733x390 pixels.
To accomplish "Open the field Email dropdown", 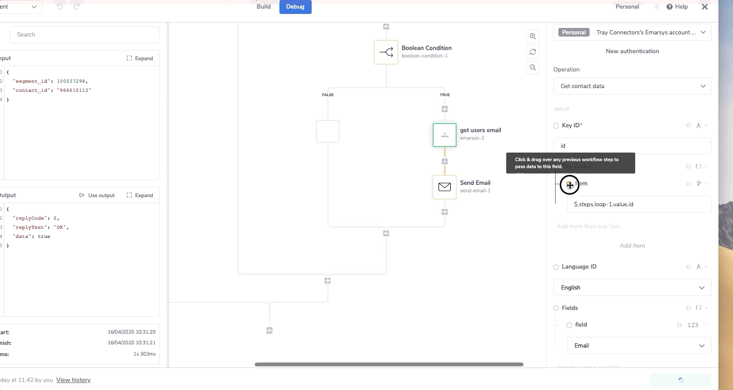I will [638, 345].
